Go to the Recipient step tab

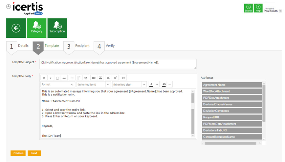77,46
